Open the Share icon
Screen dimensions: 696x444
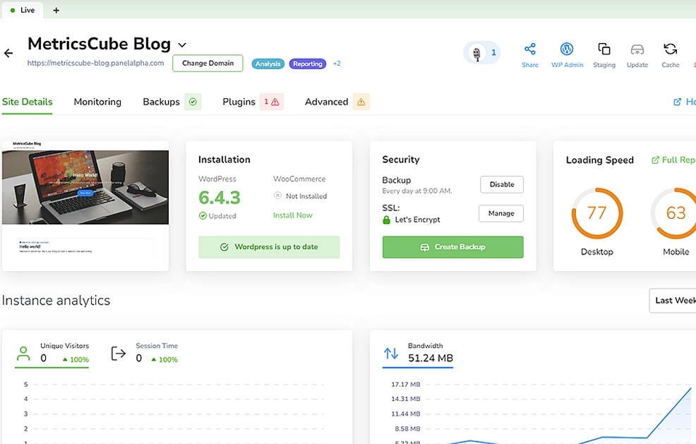tap(530, 49)
